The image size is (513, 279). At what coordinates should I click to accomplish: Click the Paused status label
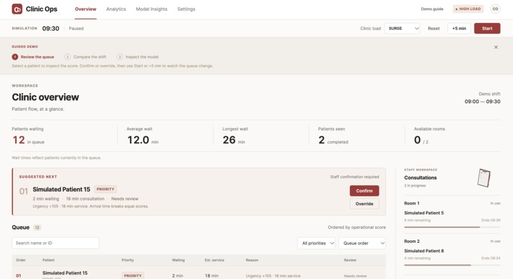click(76, 29)
